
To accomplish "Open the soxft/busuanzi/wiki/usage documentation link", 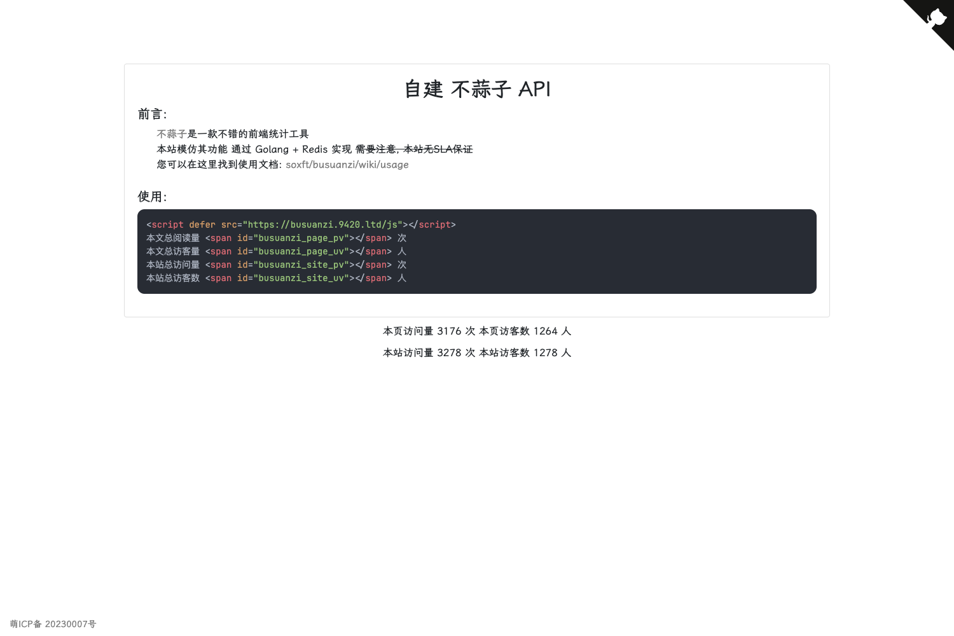I will (347, 165).
